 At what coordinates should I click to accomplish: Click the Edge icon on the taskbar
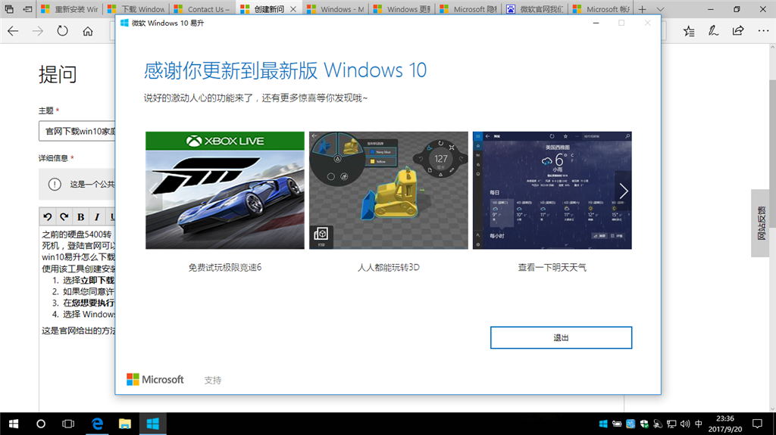pos(97,424)
